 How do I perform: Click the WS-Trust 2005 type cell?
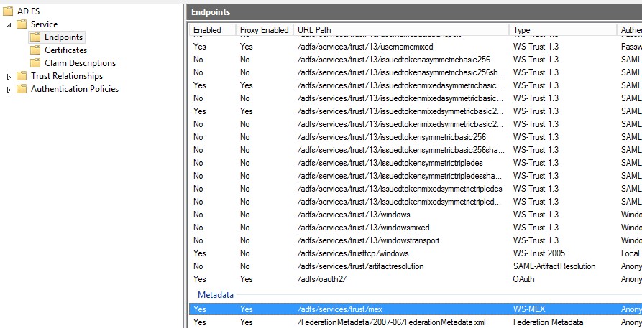pyautogui.click(x=538, y=253)
